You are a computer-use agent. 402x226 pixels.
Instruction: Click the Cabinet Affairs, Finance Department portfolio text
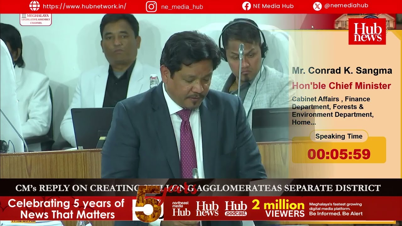333,111
